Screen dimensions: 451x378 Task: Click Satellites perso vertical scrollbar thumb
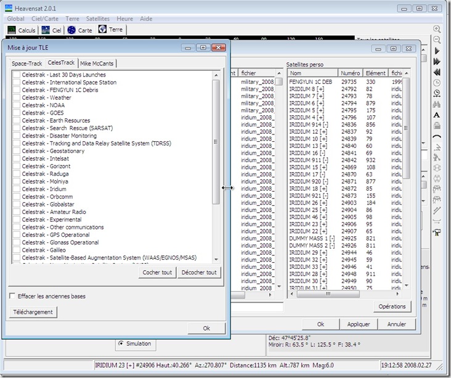tap(407, 128)
